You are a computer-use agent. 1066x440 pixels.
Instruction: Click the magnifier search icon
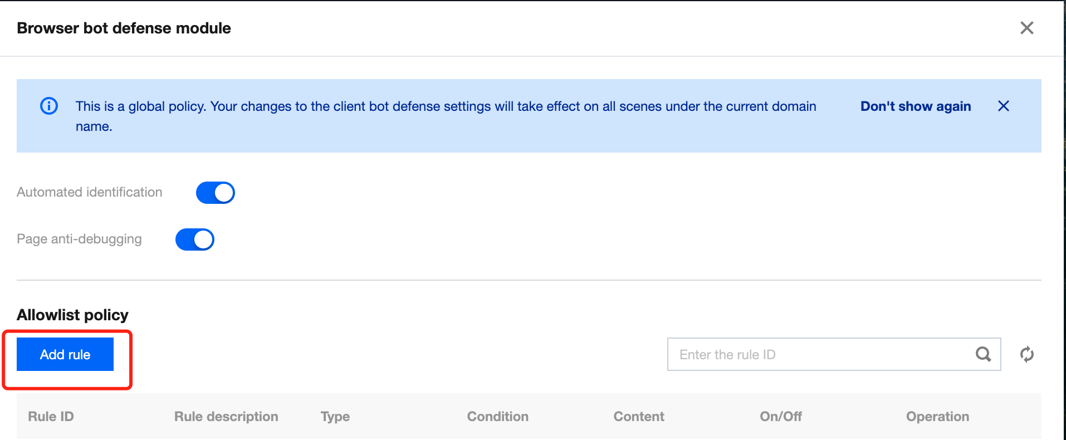[983, 354]
